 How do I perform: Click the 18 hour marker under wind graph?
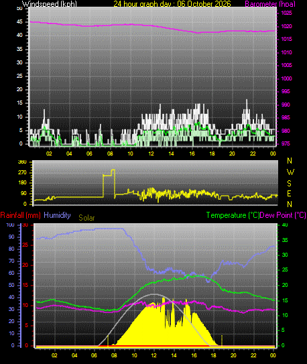[212, 154]
